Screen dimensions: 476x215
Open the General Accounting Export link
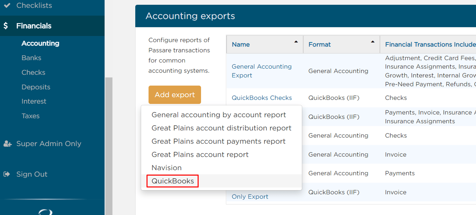point(262,71)
